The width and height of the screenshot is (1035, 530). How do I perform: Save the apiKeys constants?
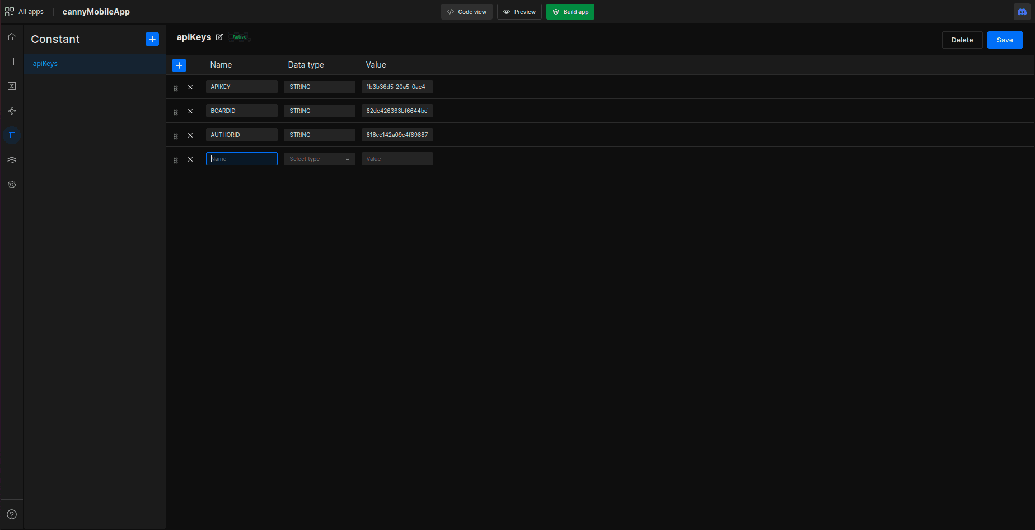pos(1005,40)
